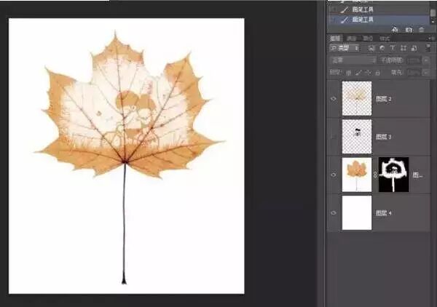Image resolution: width=437 pixels, height=307 pixels.
Task: Create new snapshot with camera icon
Action: (409, 30)
